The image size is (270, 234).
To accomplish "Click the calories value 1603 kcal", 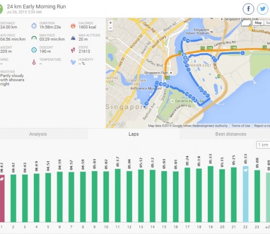I will [x=87, y=27].
